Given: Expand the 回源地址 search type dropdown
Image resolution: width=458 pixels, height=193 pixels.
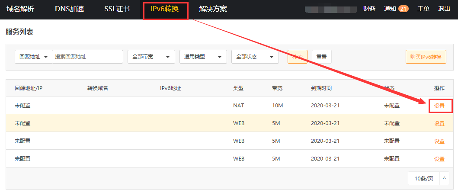Looking at the screenshot, I should click(x=34, y=57).
